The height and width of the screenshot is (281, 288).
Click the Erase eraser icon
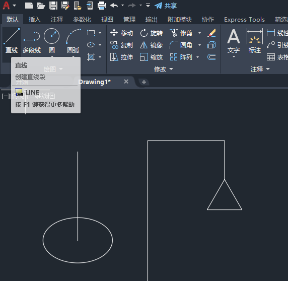[211, 33]
